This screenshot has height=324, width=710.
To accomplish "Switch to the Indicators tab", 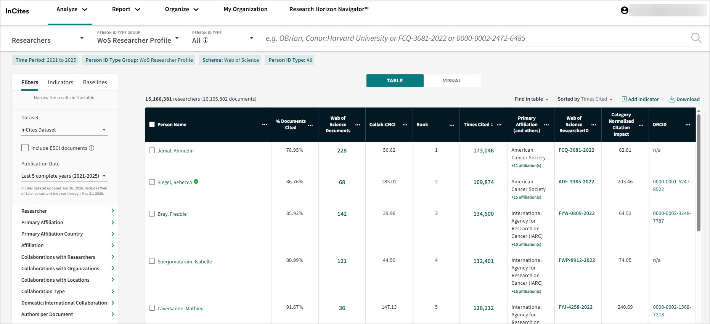I will click(61, 82).
